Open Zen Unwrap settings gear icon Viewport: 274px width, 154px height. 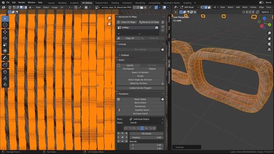click(x=163, y=50)
